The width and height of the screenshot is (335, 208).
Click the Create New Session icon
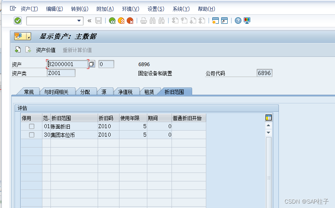(x=216, y=21)
